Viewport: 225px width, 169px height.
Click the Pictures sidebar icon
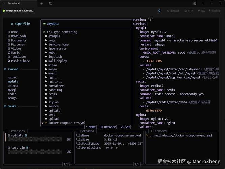pos(9,44)
